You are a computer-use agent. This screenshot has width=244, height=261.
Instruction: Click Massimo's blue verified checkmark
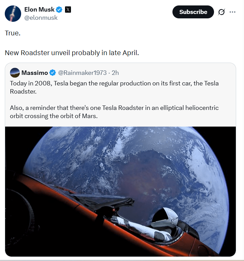tap(53, 72)
